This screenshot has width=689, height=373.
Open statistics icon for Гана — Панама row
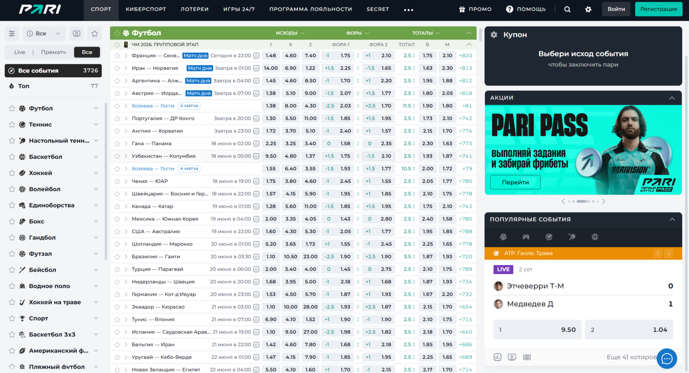click(x=256, y=144)
